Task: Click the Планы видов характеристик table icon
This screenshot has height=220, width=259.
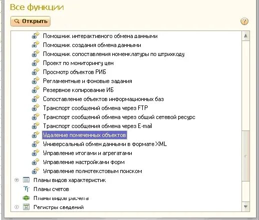Action: 26,180
